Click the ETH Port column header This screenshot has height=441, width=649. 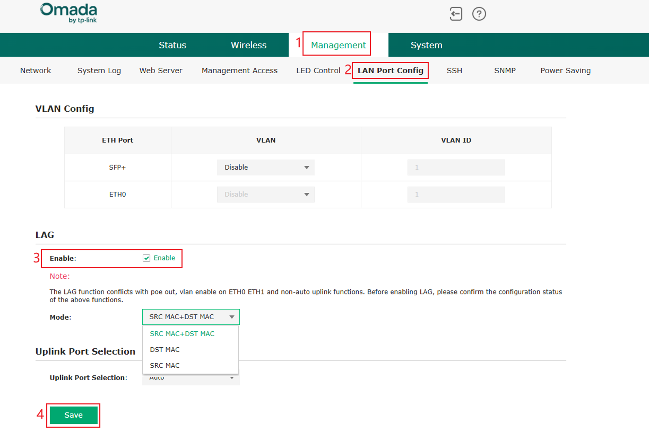point(118,140)
